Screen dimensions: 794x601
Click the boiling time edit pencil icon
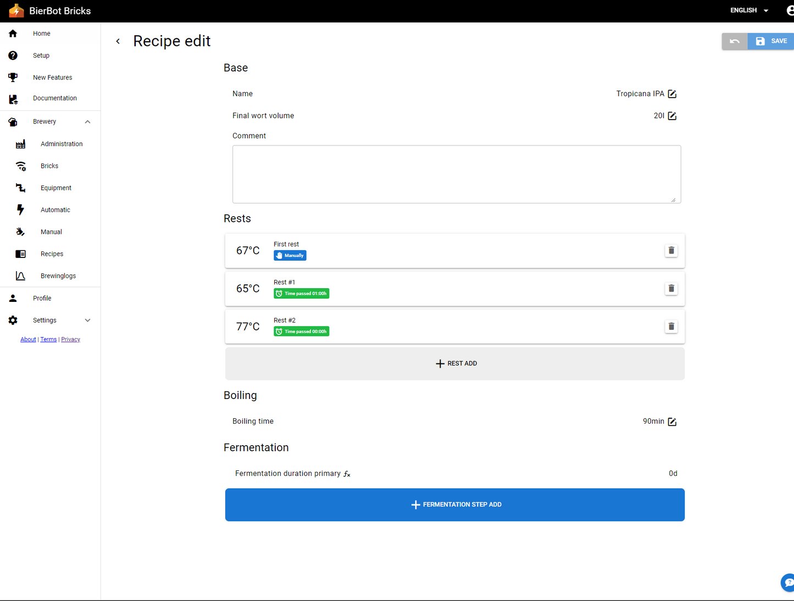(x=671, y=422)
